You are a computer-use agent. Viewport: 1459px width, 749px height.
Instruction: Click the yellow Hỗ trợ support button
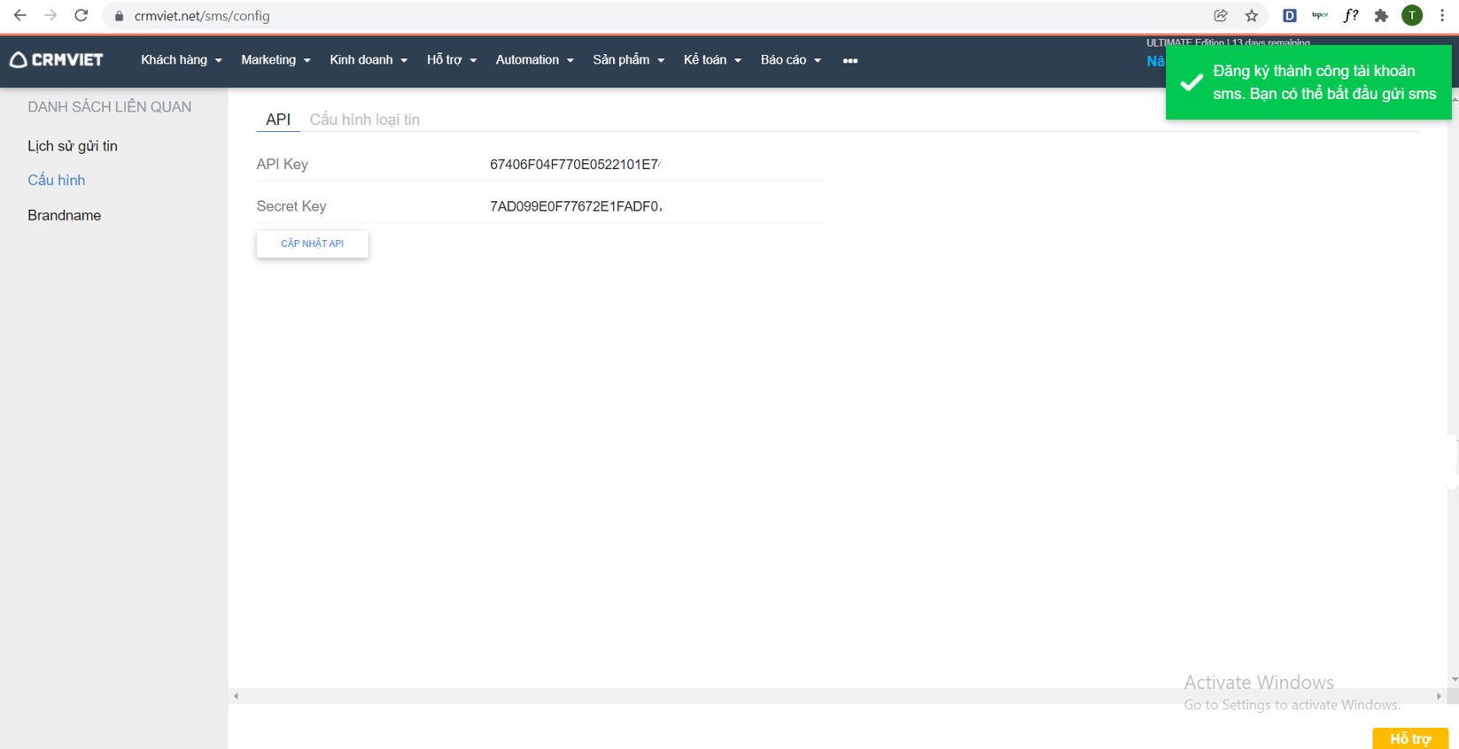tap(1409, 738)
